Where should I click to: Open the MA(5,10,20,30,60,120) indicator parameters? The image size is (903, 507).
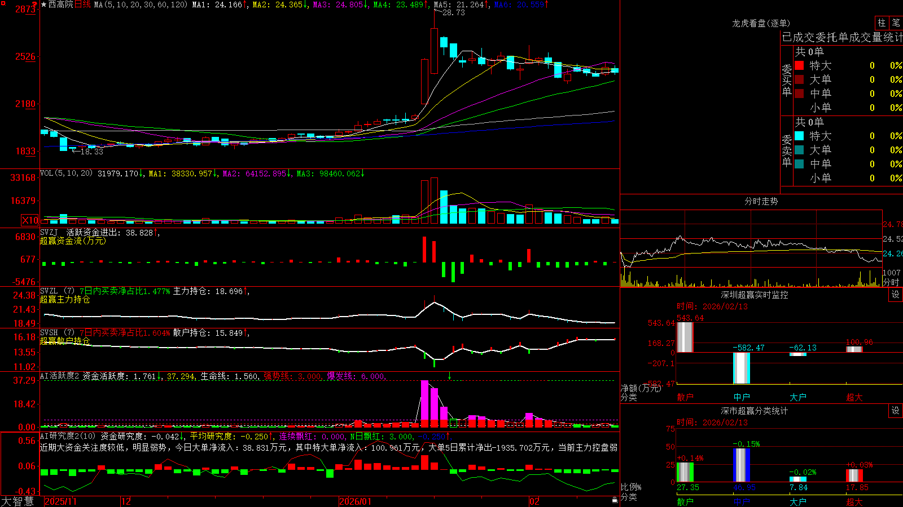(x=141, y=5)
